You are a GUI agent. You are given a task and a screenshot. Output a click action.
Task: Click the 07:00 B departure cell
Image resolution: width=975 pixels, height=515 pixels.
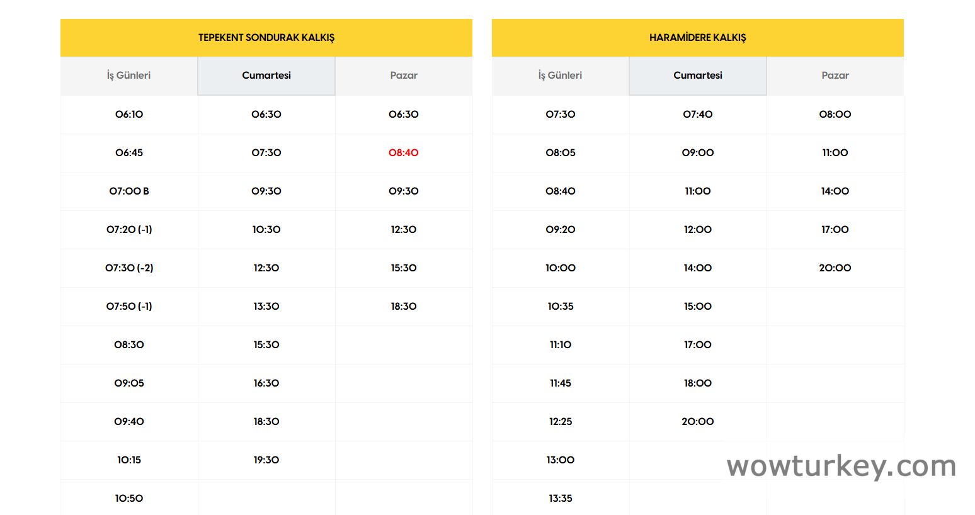(x=129, y=191)
